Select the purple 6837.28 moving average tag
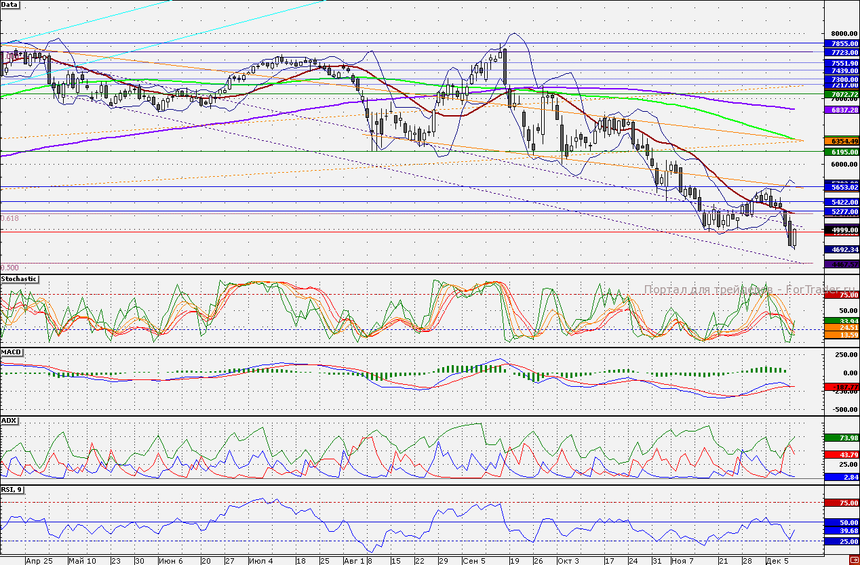Viewport: 860px width, 565px height. [840, 110]
